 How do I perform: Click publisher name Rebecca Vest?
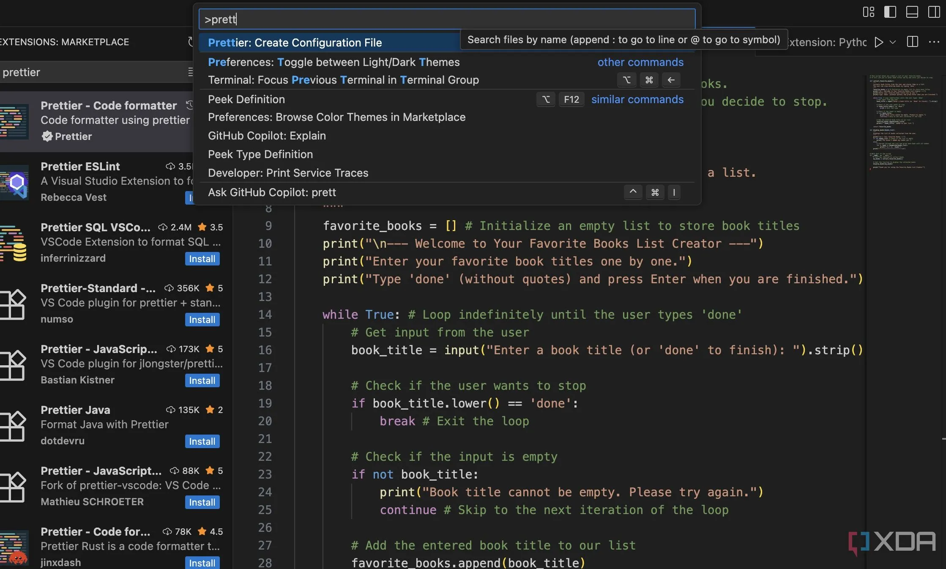pyautogui.click(x=74, y=197)
